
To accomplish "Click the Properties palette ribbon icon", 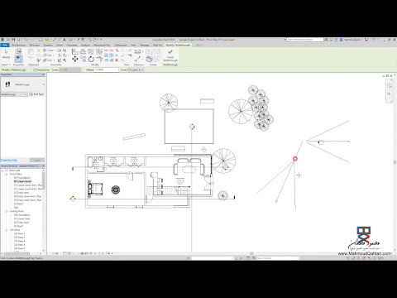I will (18, 59).
